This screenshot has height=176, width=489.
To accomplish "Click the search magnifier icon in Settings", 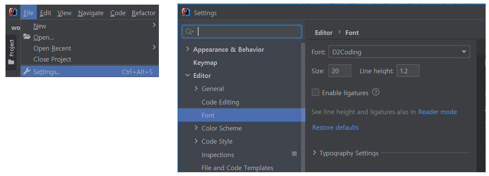I will [189, 32].
